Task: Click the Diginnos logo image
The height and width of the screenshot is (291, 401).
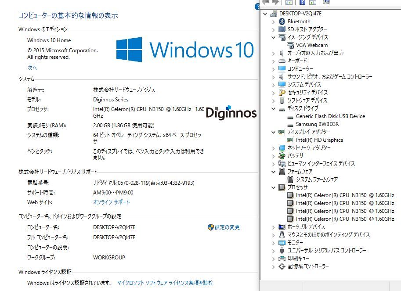Action: [231, 112]
